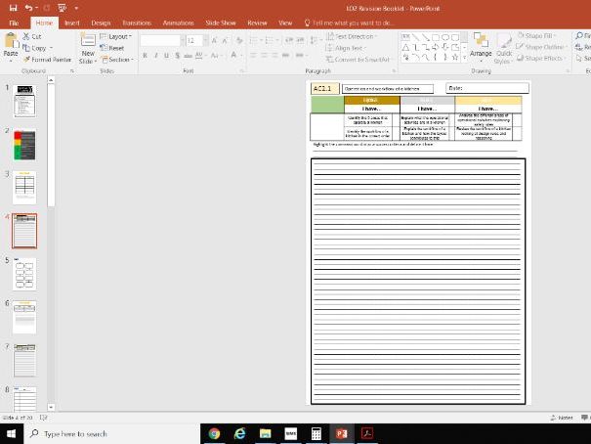Toggle Underline text formatting
Image resolution: width=591 pixels, height=444 pixels.
click(x=166, y=56)
